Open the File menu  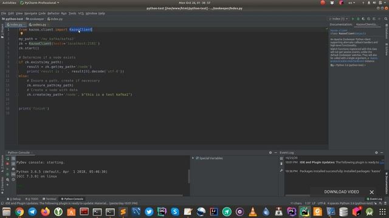(x=4, y=13)
